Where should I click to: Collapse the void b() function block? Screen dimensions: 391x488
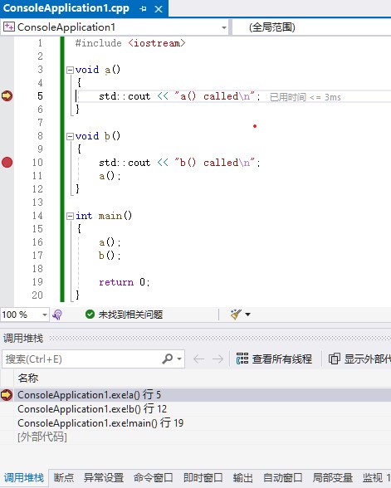pos(70,136)
